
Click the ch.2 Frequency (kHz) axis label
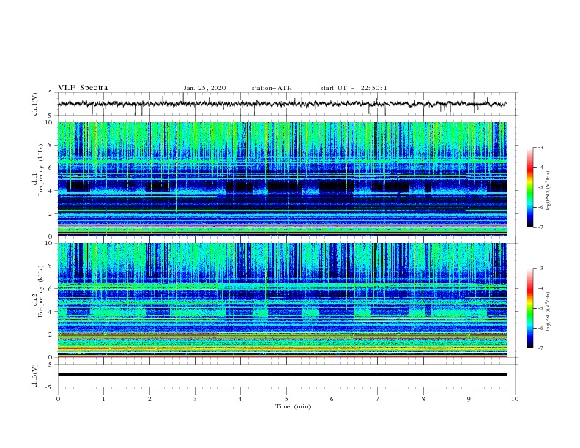point(38,291)
